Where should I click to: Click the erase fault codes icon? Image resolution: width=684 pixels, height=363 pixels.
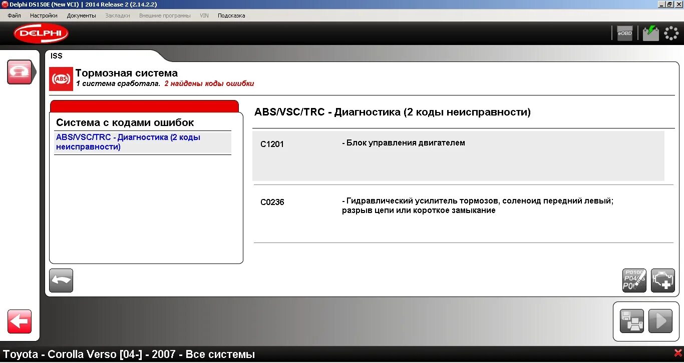tap(634, 280)
